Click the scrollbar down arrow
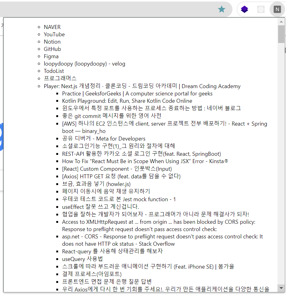The image size is (286, 296). [281, 288]
